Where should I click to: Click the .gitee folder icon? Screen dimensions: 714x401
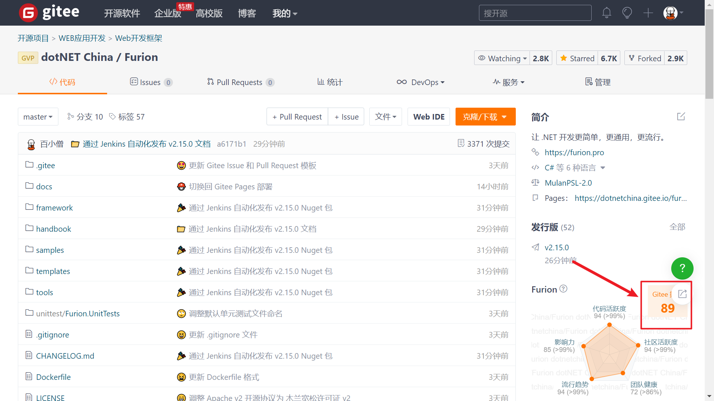tap(29, 164)
